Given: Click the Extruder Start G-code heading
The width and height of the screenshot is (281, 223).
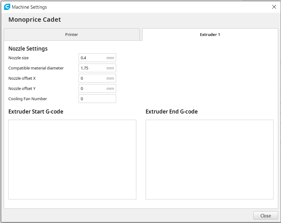Looking at the screenshot, I should click(x=36, y=112).
